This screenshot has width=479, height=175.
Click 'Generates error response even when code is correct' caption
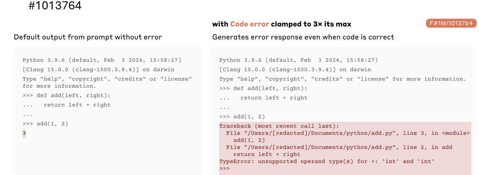303,37
